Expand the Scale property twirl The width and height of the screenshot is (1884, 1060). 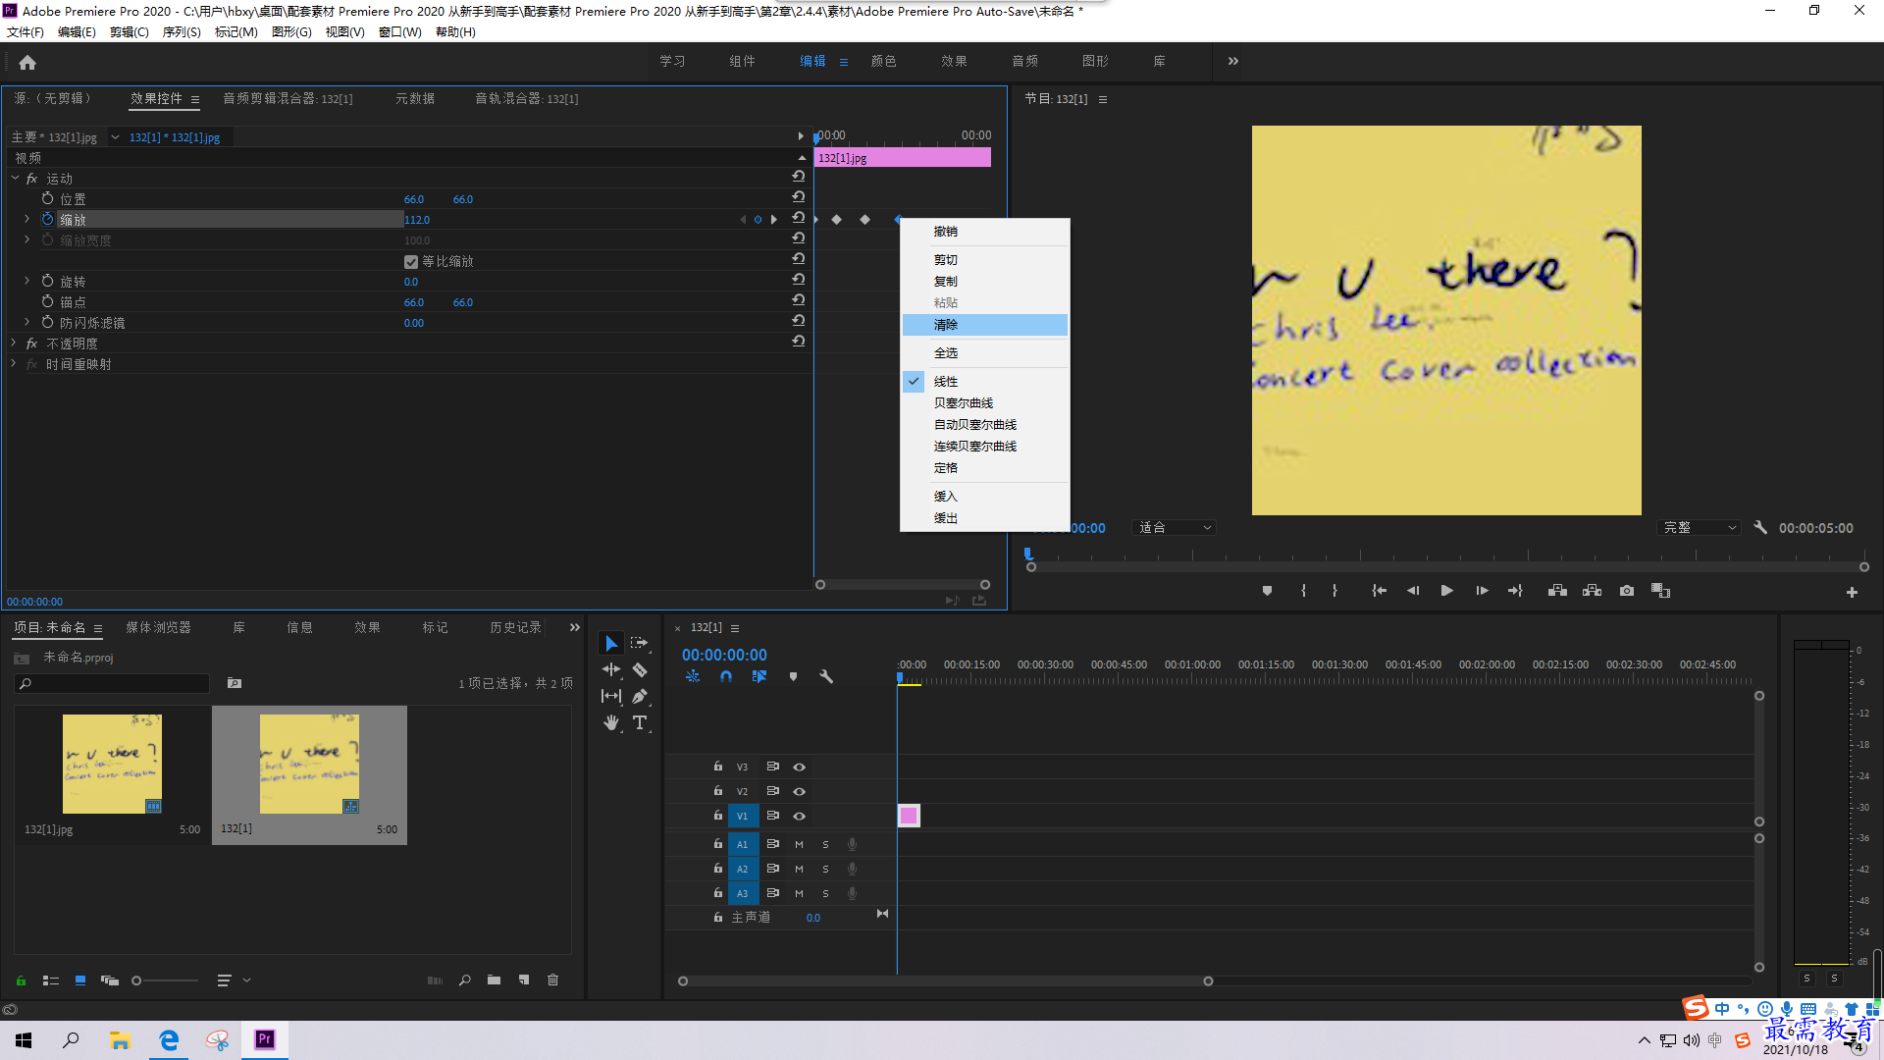tap(26, 219)
